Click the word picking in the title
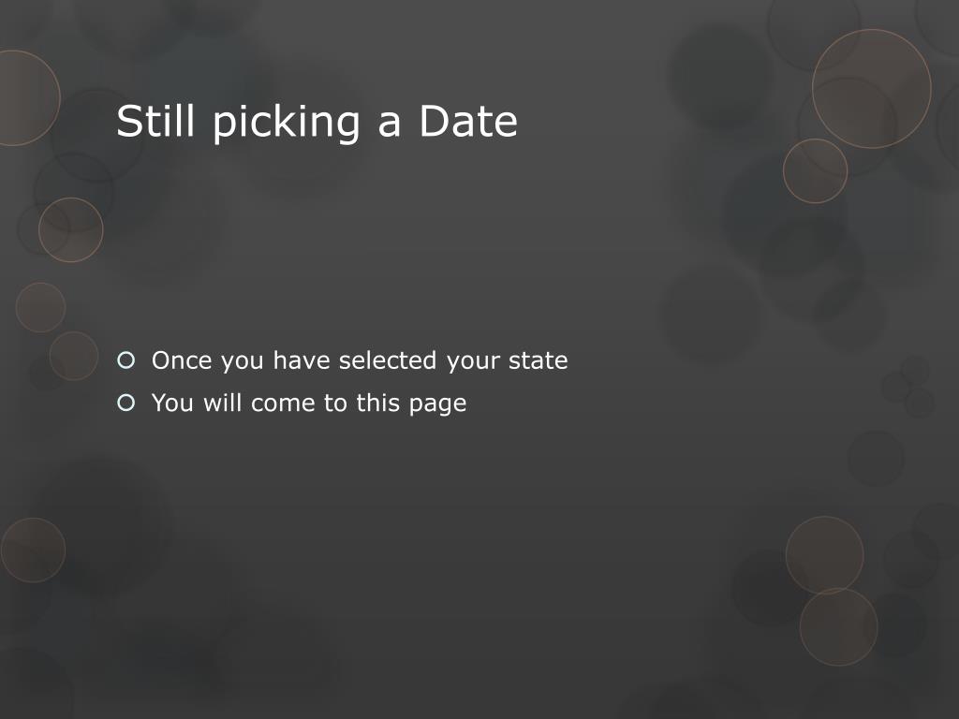Viewport: 959px width, 719px height. pos(287,123)
